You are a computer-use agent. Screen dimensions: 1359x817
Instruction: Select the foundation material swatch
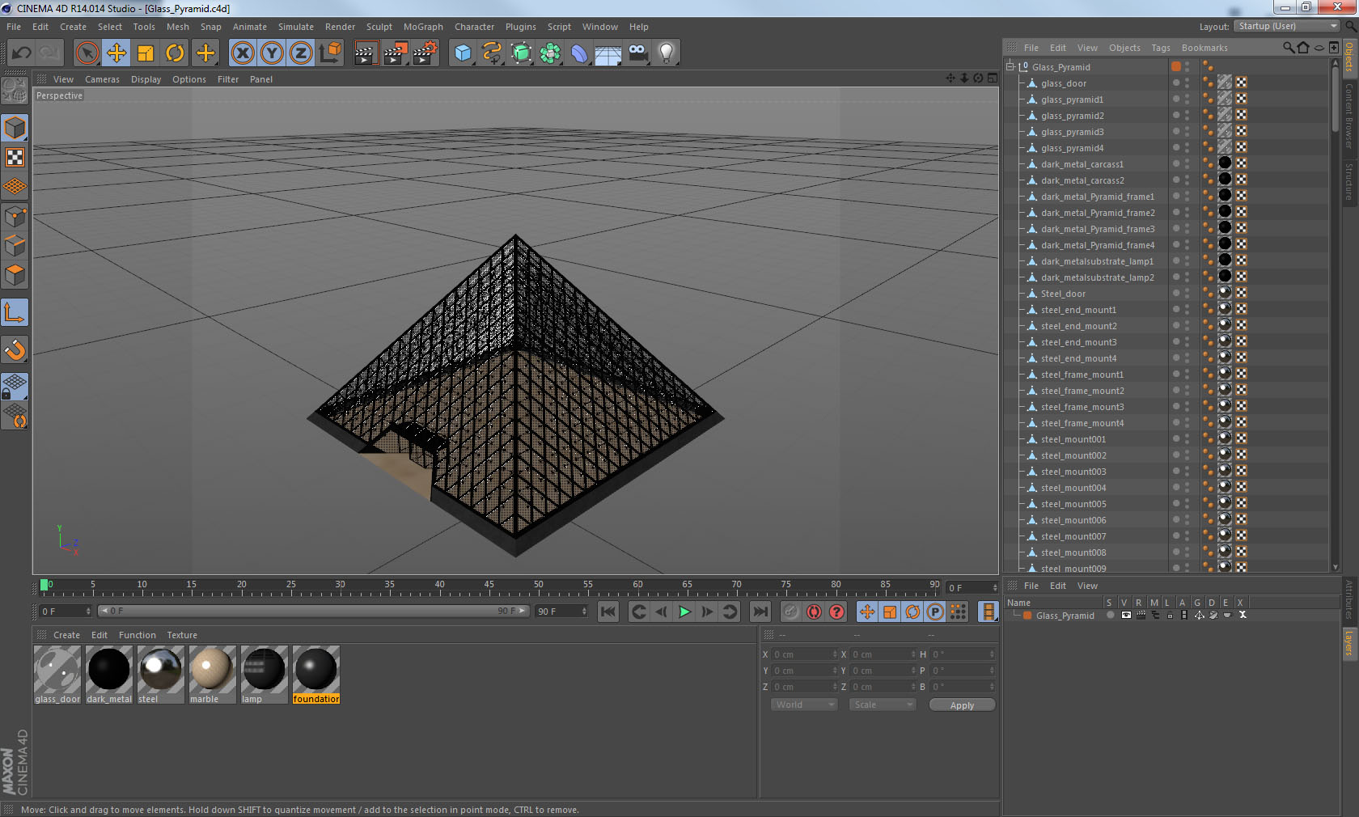[315, 675]
